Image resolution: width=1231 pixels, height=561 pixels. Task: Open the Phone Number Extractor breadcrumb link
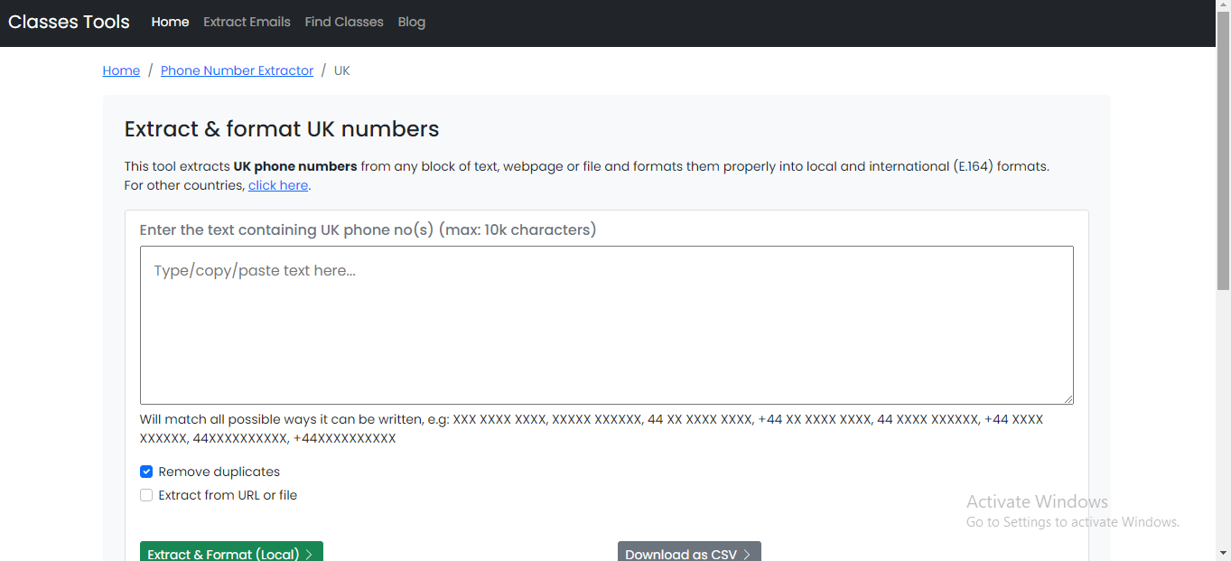(237, 70)
